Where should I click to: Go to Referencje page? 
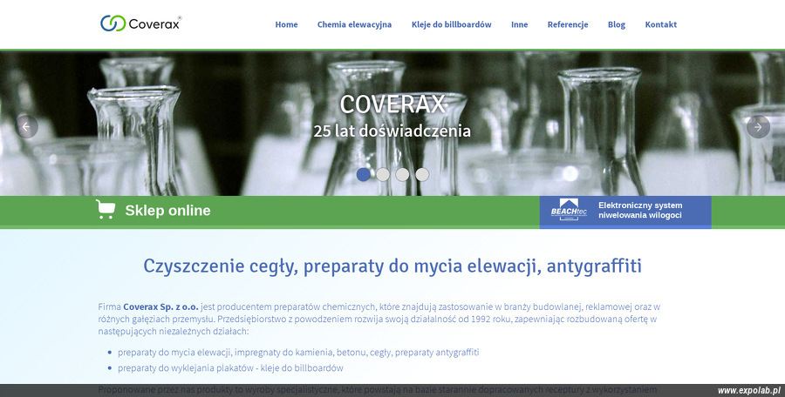568,24
